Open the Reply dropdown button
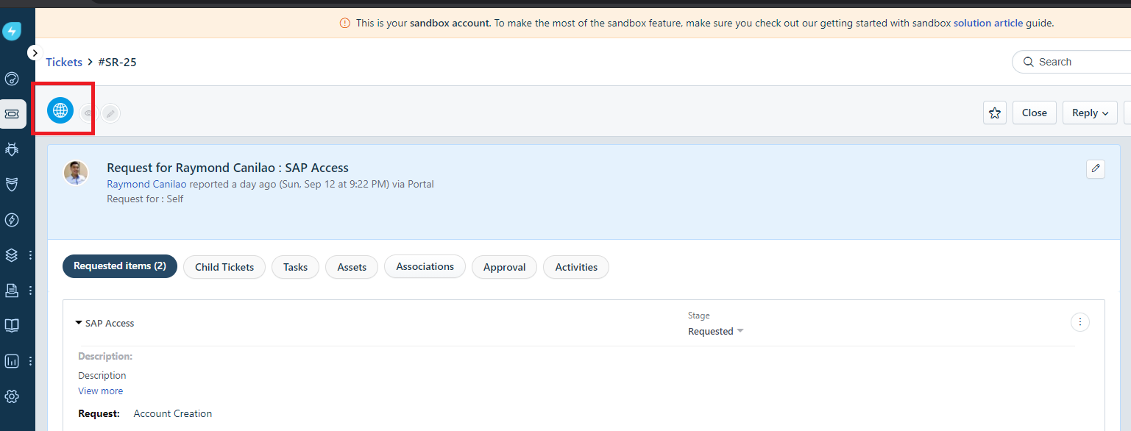Screen dimensions: 1131x431 1090,113
